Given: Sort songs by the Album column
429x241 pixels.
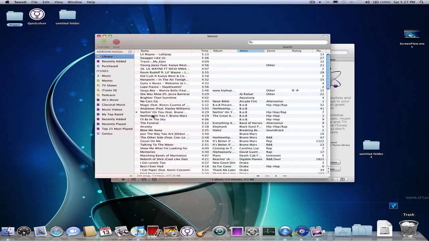Looking at the screenshot, I should tap(224, 51).
